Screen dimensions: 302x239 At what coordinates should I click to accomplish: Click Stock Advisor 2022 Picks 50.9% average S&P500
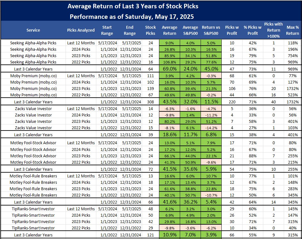coord(190,162)
